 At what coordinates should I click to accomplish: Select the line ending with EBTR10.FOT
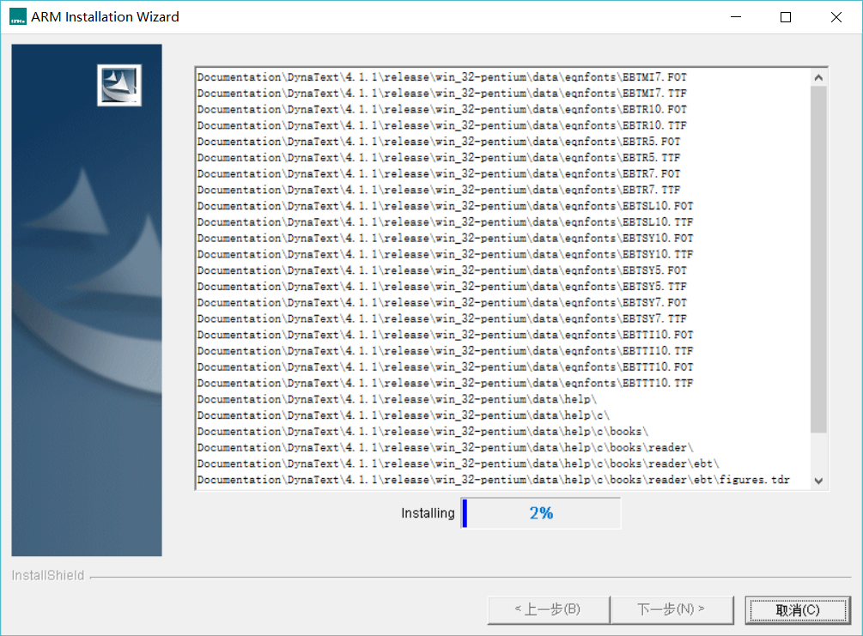point(442,109)
